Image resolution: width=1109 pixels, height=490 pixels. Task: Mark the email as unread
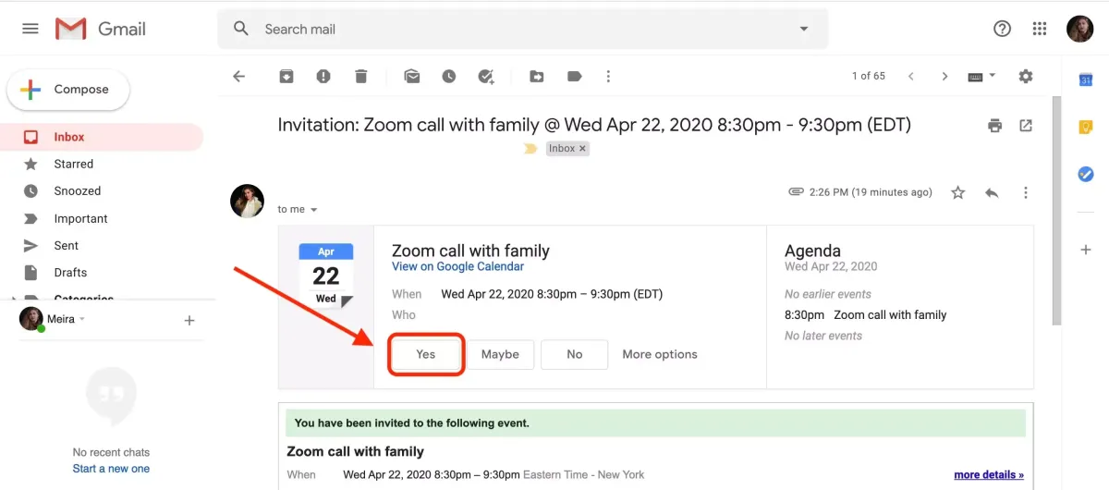[412, 77]
